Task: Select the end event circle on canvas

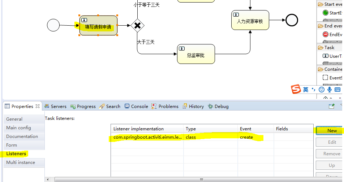Action: click(292, 20)
